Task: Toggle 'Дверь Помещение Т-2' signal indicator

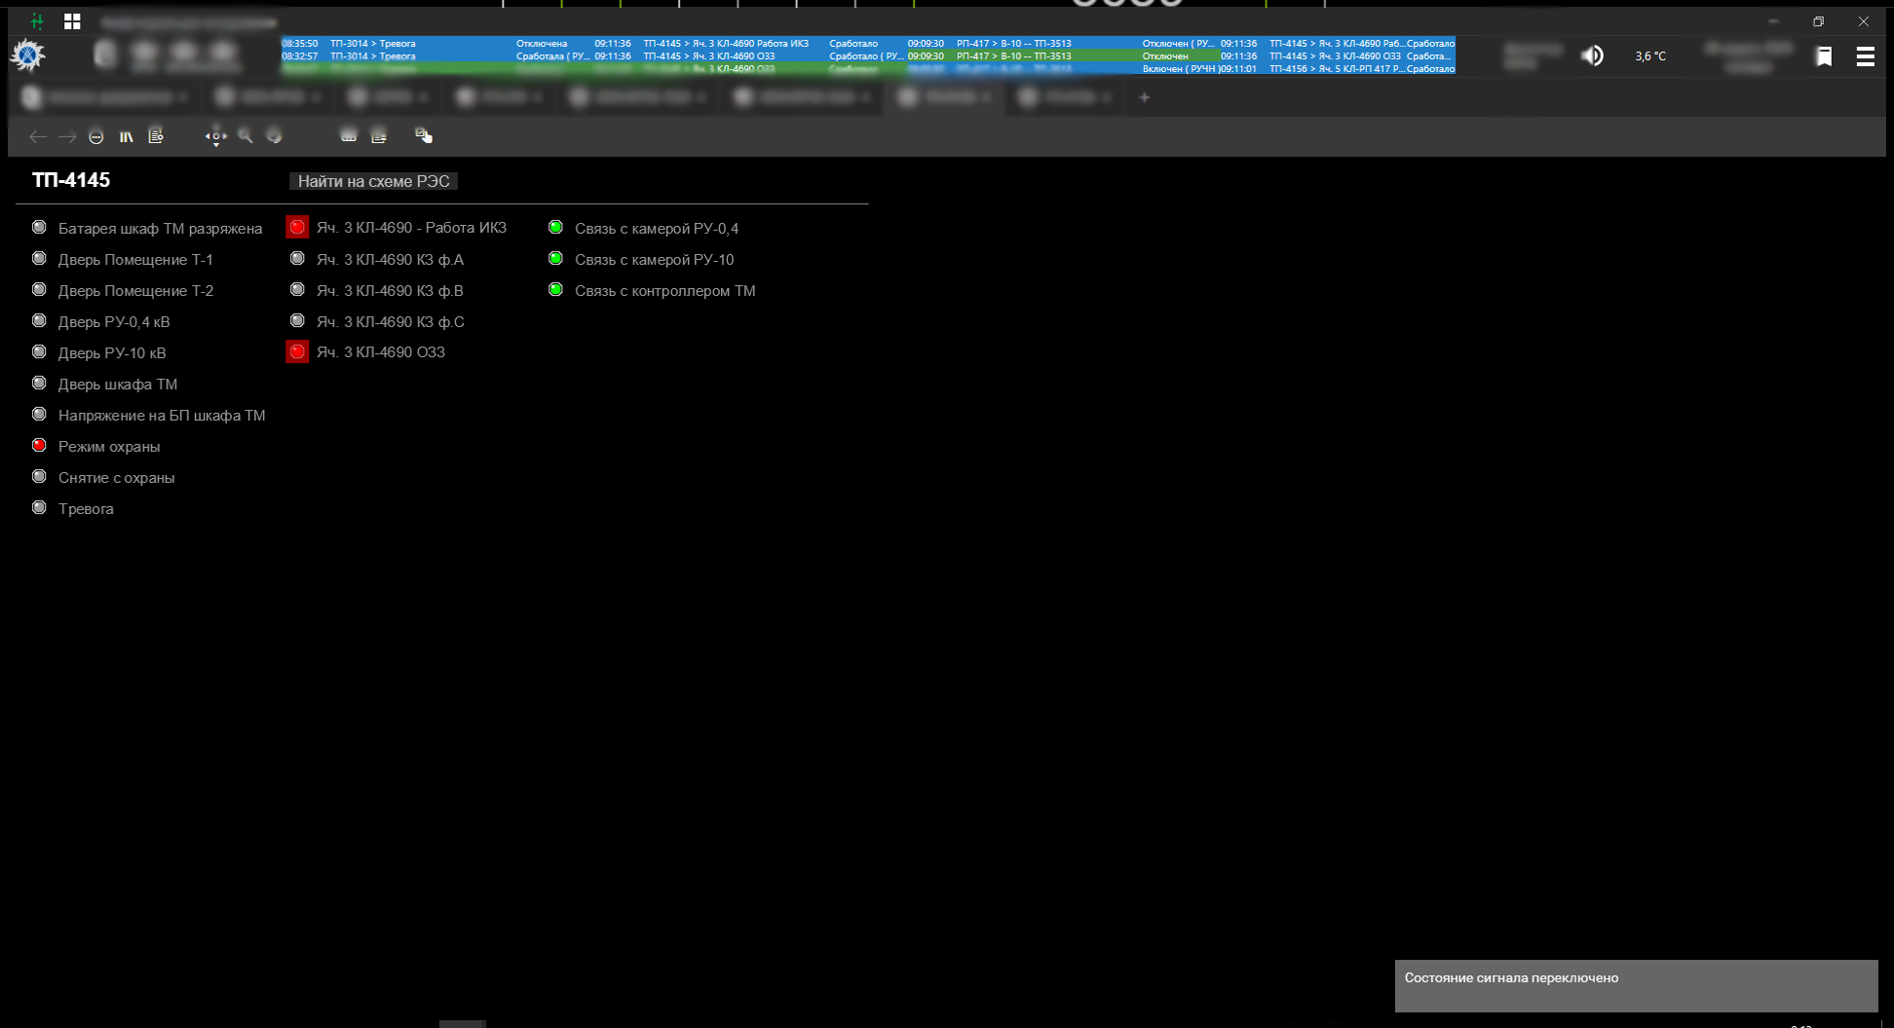Action: [39, 289]
